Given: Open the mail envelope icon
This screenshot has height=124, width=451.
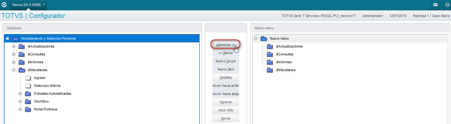Looking at the screenshot, I should [436, 5].
